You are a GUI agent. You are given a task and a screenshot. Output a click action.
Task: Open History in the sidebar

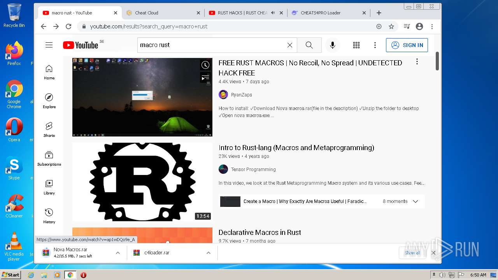coord(49,216)
